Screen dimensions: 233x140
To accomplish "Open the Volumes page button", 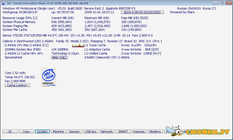I will click(x=139, y=132).
